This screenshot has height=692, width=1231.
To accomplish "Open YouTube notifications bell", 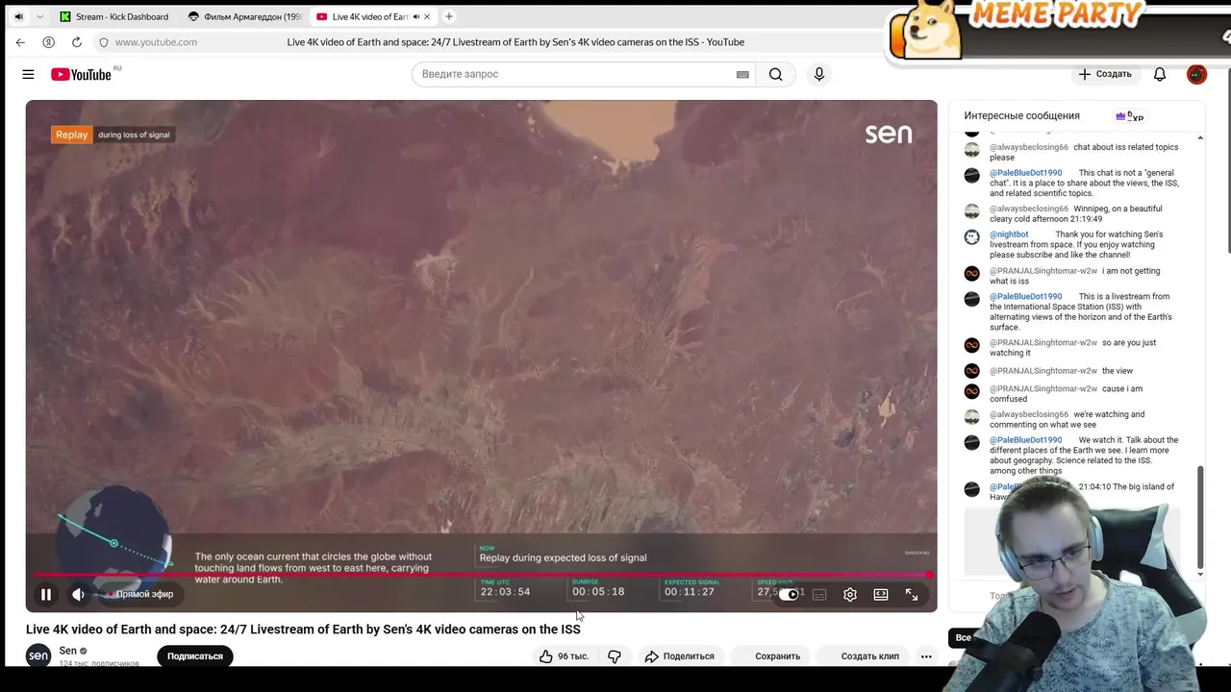I will pyautogui.click(x=1160, y=74).
